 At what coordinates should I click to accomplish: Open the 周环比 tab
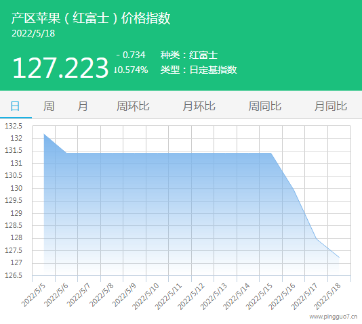(133, 106)
